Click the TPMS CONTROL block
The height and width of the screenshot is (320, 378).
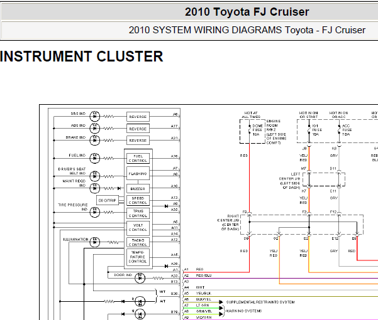138,213
